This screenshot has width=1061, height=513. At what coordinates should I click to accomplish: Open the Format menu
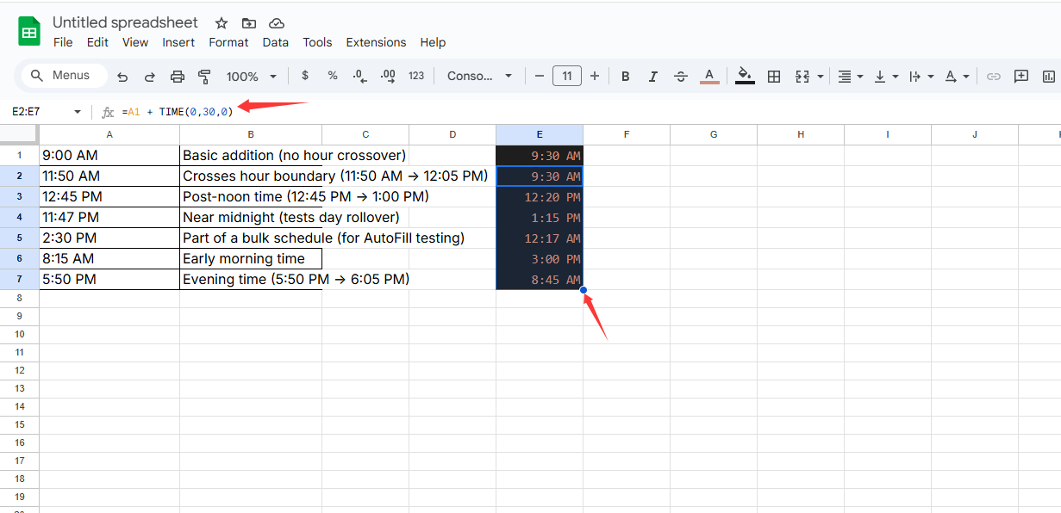tap(228, 42)
